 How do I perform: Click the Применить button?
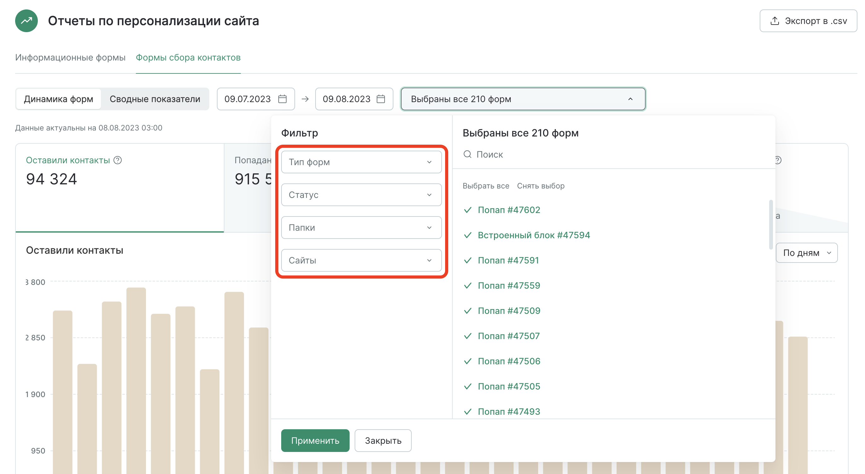point(315,441)
